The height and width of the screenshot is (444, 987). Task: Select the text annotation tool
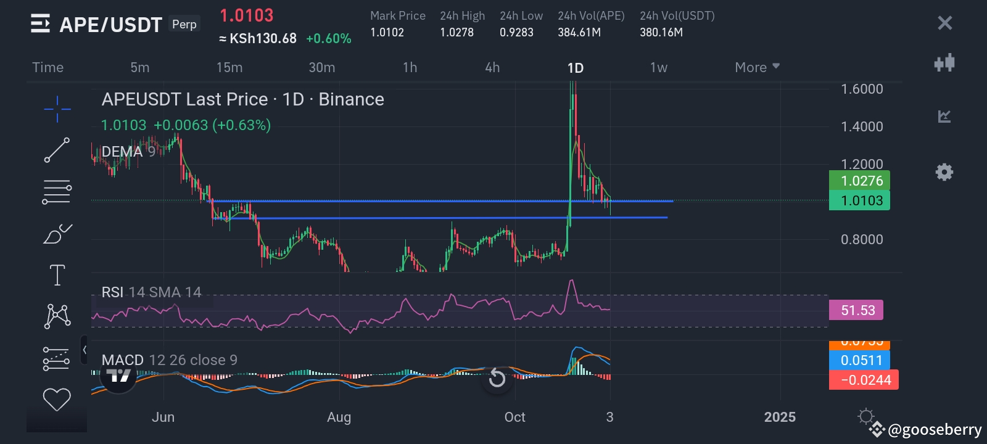tap(57, 275)
